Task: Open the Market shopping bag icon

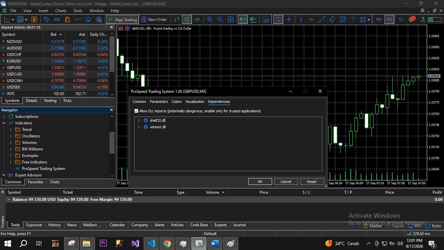Action: coord(67,20)
